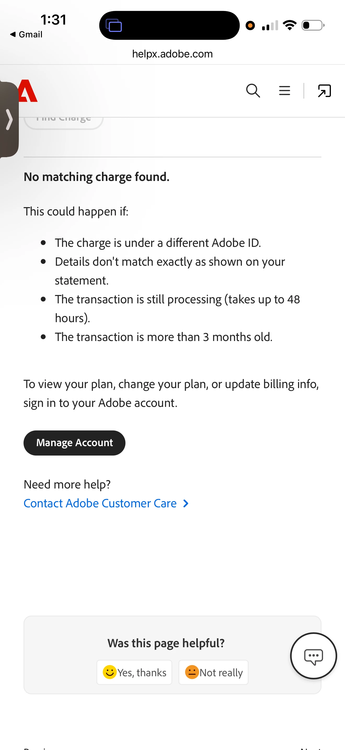The image size is (345, 750).
Task: Click the Manage Account button
Action: [74, 443]
